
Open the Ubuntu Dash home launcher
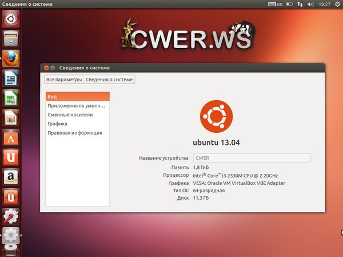click(10, 19)
